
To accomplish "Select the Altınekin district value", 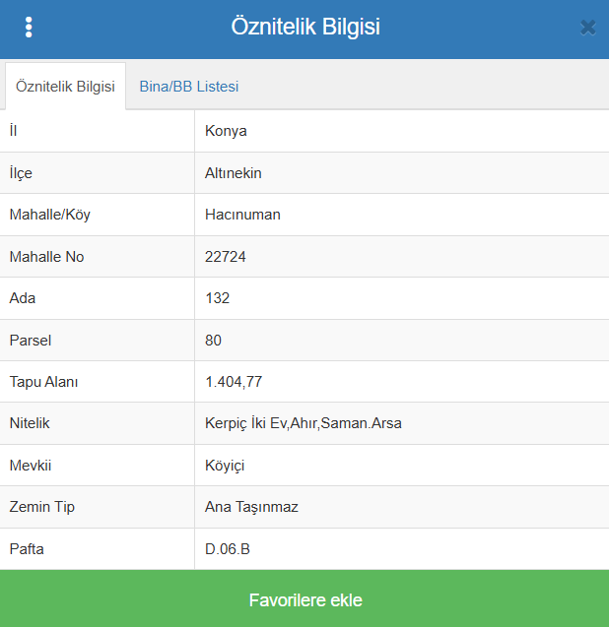I will coord(233,173).
